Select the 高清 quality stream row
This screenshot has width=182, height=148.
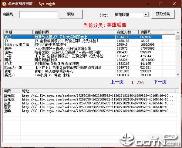[89, 107]
